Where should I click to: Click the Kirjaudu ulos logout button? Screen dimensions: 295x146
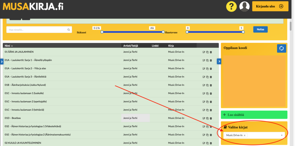point(270,6)
